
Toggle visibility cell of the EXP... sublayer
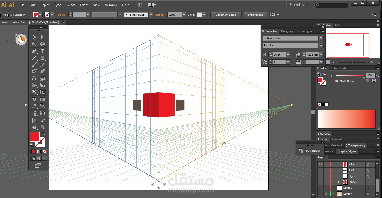[x=320, y=170]
